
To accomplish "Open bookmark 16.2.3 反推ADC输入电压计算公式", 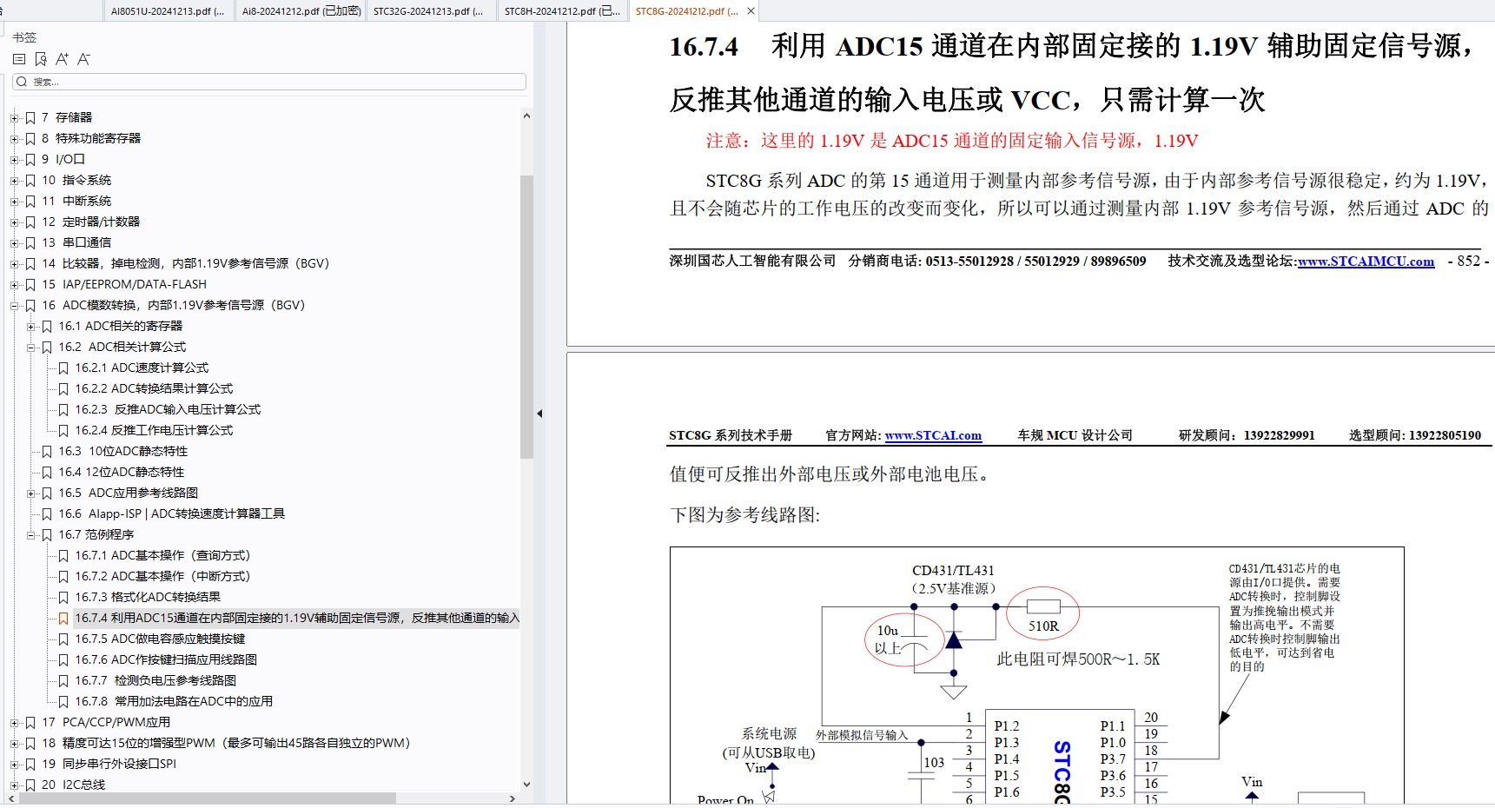I will (x=168, y=409).
